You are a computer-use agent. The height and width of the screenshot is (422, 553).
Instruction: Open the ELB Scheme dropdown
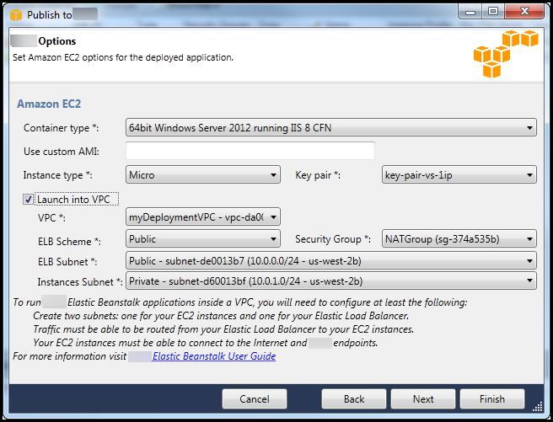point(202,239)
